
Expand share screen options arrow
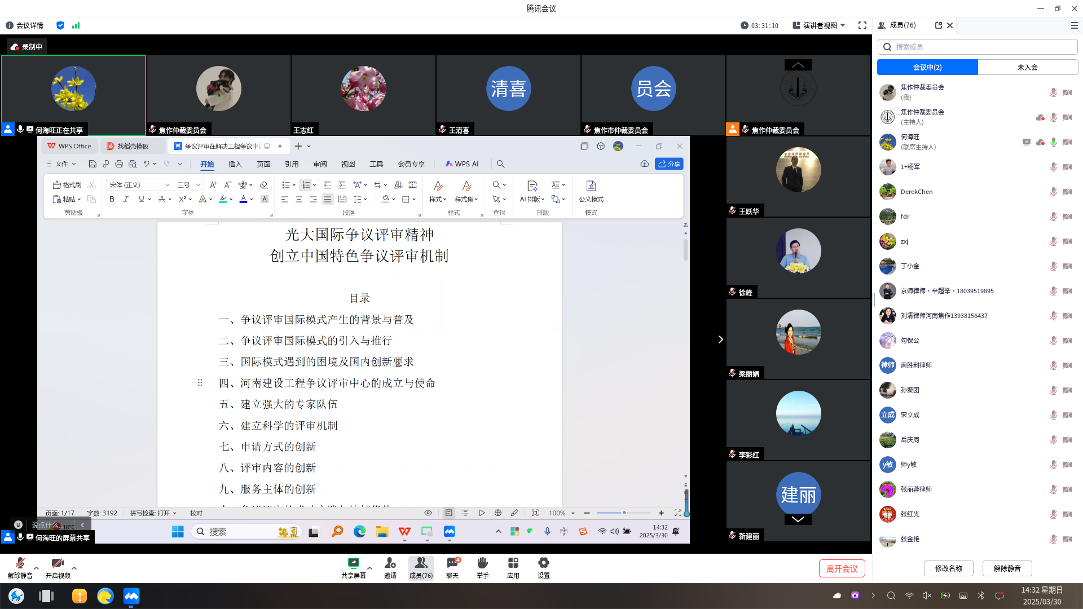click(x=369, y=568)
